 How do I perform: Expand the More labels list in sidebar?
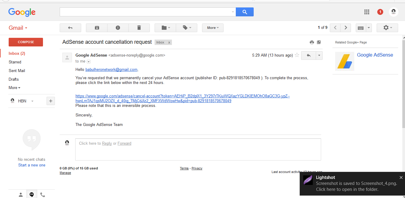[x=14, y=88]
